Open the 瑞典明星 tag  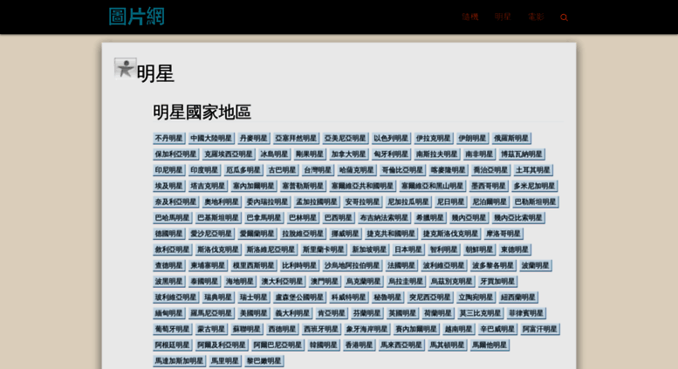pos(218,298)
